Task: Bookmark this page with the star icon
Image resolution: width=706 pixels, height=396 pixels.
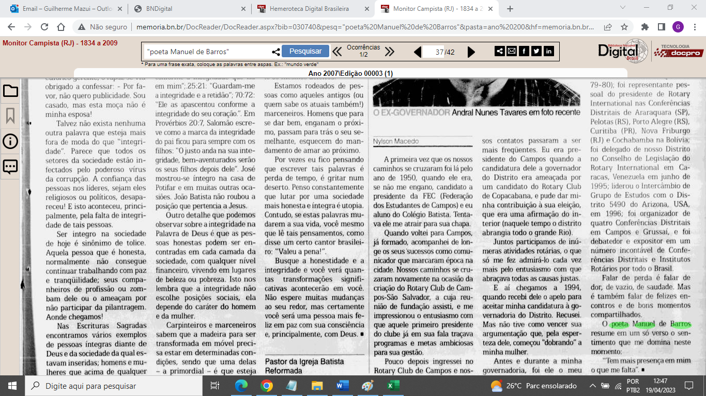Action: coord(624,27)
